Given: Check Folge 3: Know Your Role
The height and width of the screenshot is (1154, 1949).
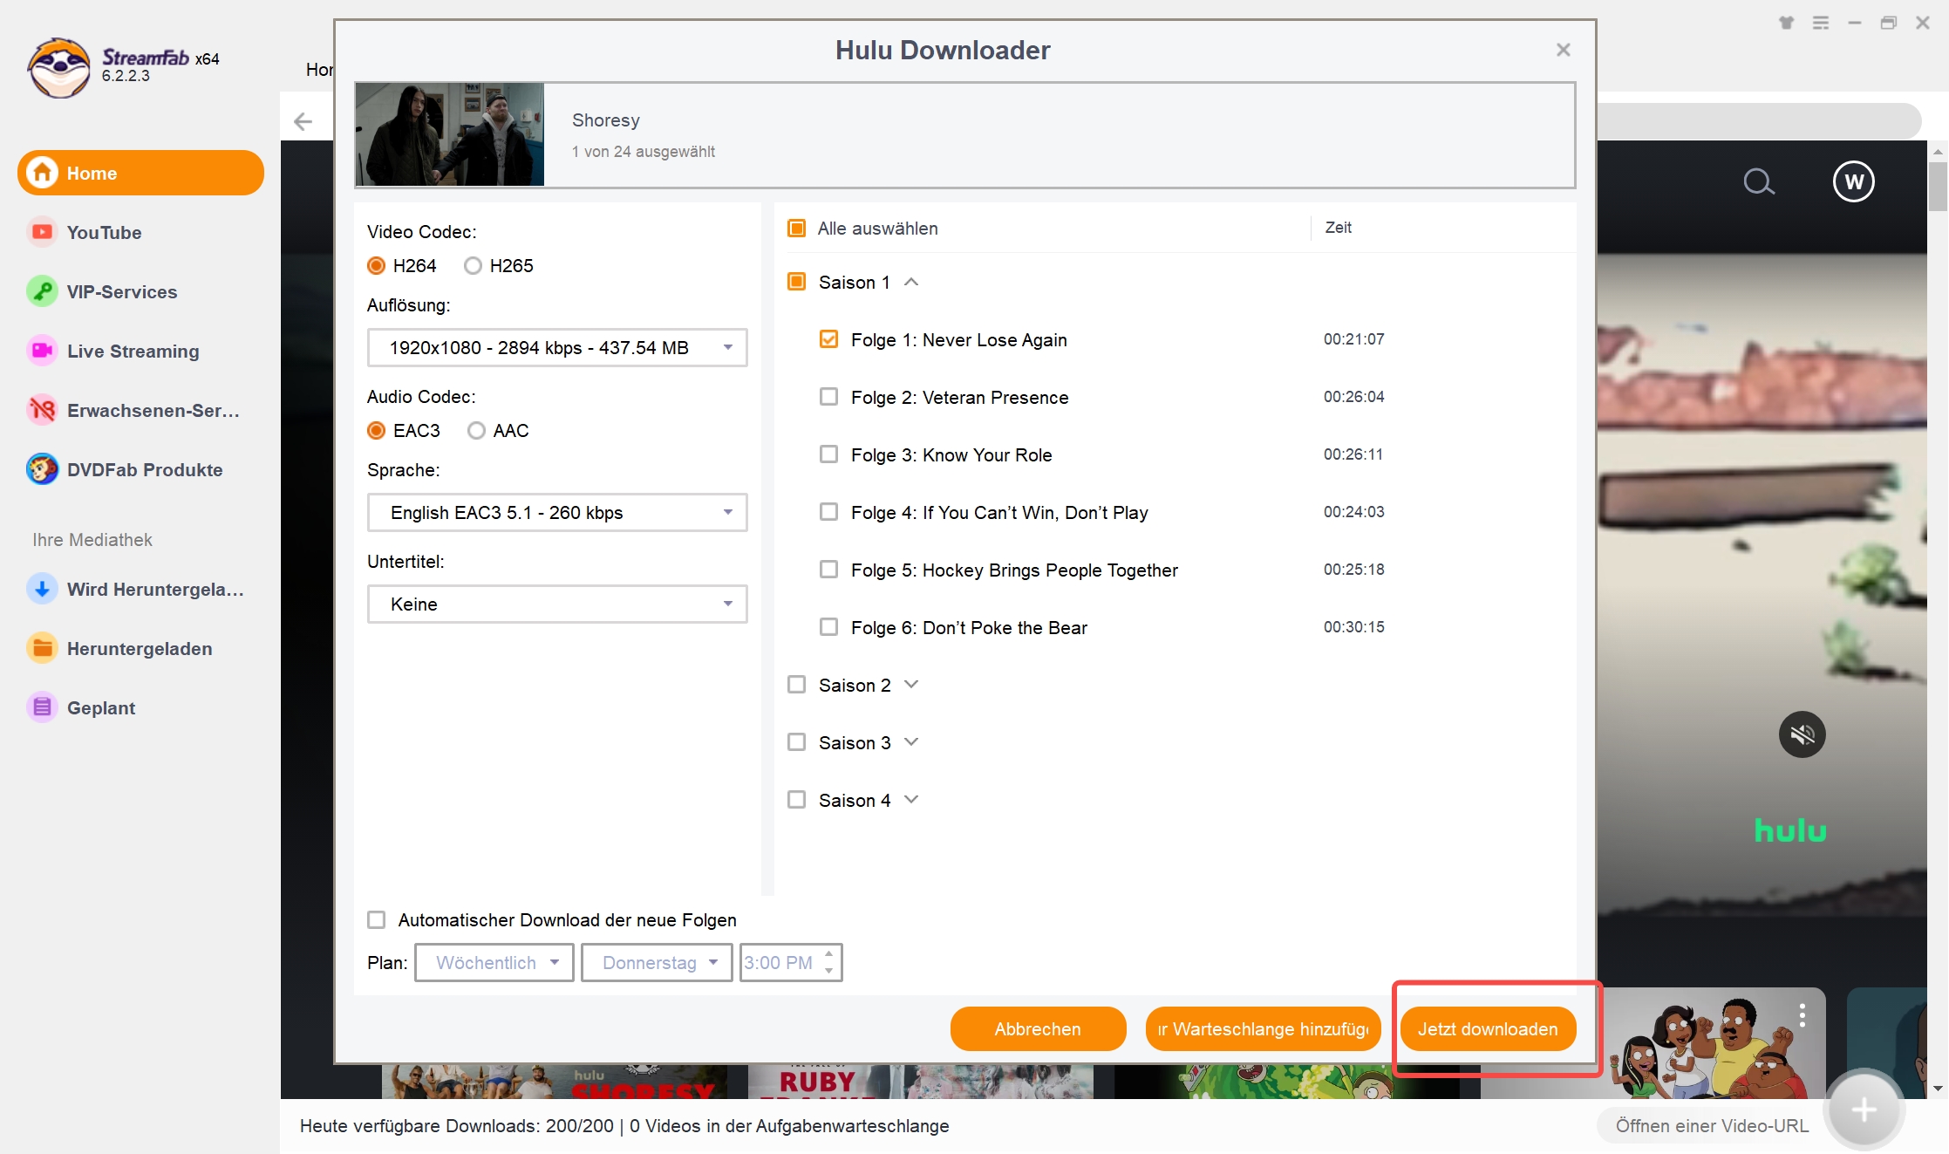Looking at the screenshot, I should pyautogui.click(x=828, y=454).
